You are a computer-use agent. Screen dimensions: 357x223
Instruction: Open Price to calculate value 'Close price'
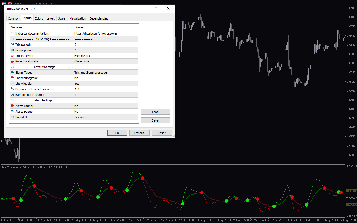(106, 61)
